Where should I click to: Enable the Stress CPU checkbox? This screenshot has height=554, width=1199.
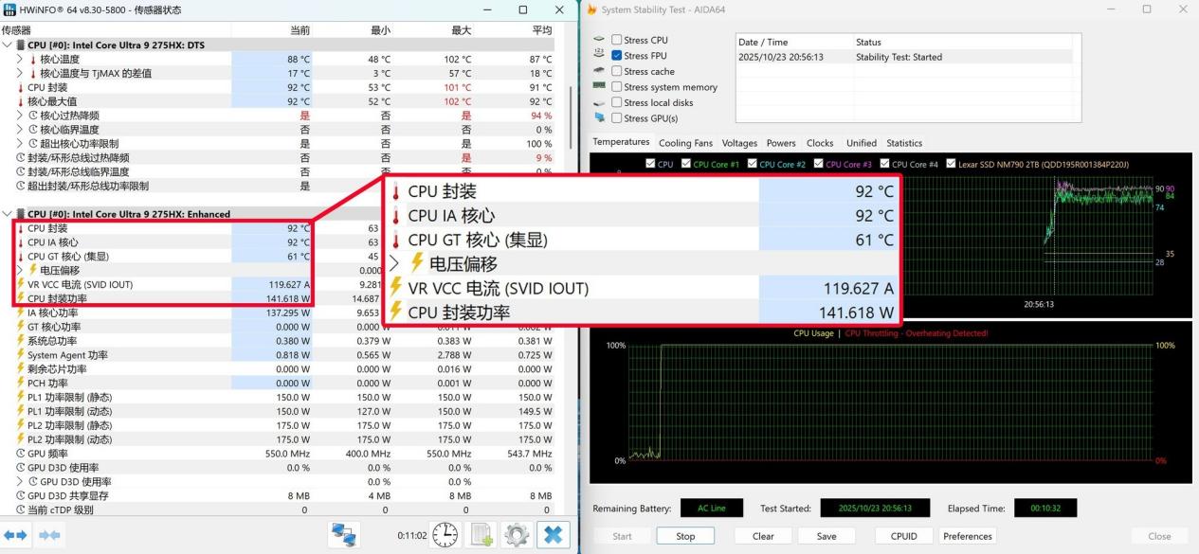coord(617,40)
